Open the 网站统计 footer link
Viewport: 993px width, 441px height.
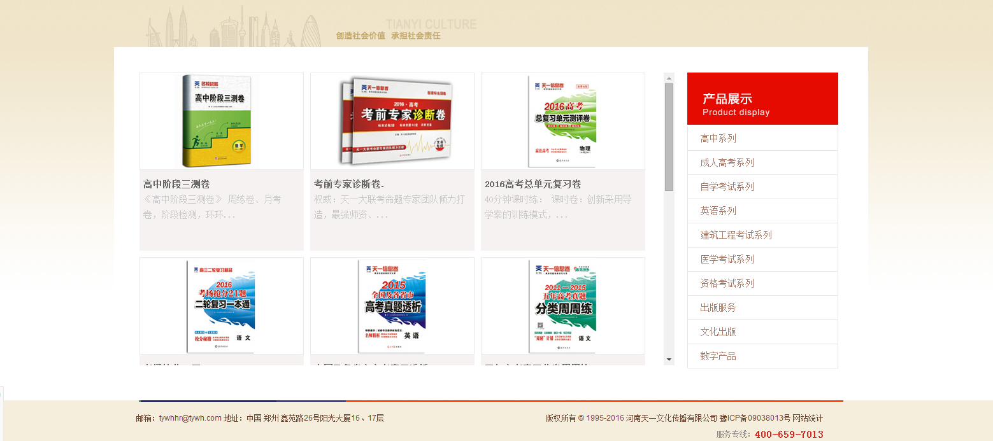pyautogui.click(x=808, y=418)
